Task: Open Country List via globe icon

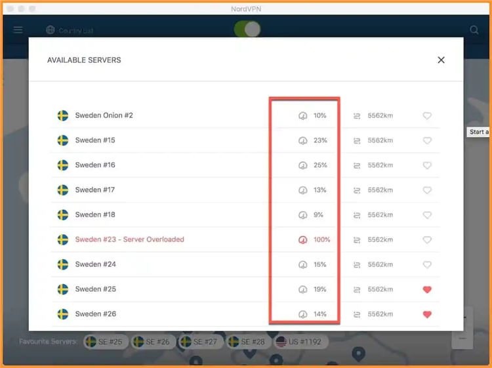Action: pyautogui.click(x=51, y=30)
